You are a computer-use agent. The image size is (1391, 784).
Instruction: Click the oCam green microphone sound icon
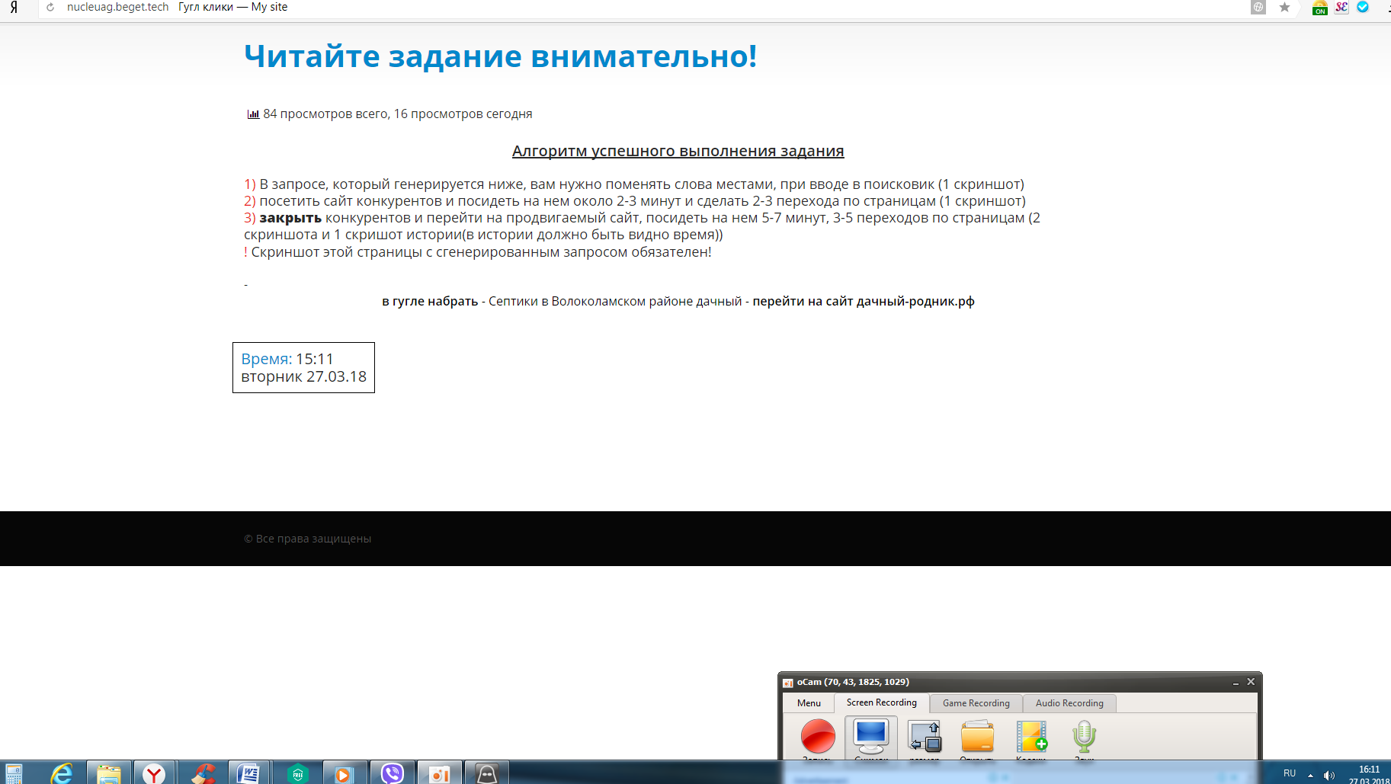pos(1084,737)
